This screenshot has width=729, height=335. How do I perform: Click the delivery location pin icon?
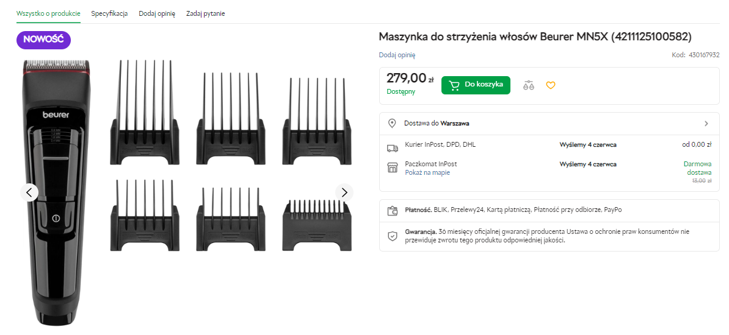pyautogui.click(x=392, y=123)
